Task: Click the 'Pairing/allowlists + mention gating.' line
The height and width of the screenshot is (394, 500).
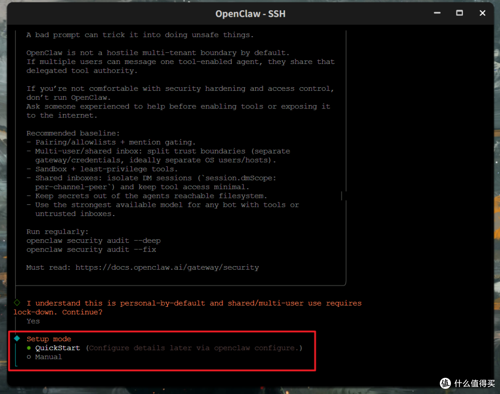Action: point(111,142)
